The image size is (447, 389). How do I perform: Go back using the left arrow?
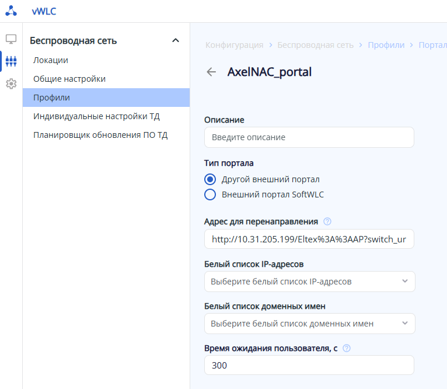click(211, 72)
